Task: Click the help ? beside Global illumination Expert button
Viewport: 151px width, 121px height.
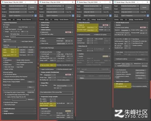Action: click(109, 25)
